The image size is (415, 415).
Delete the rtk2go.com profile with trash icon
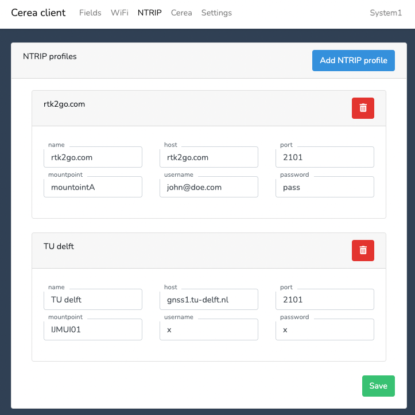pyautogui.click(x=363, y=108)
